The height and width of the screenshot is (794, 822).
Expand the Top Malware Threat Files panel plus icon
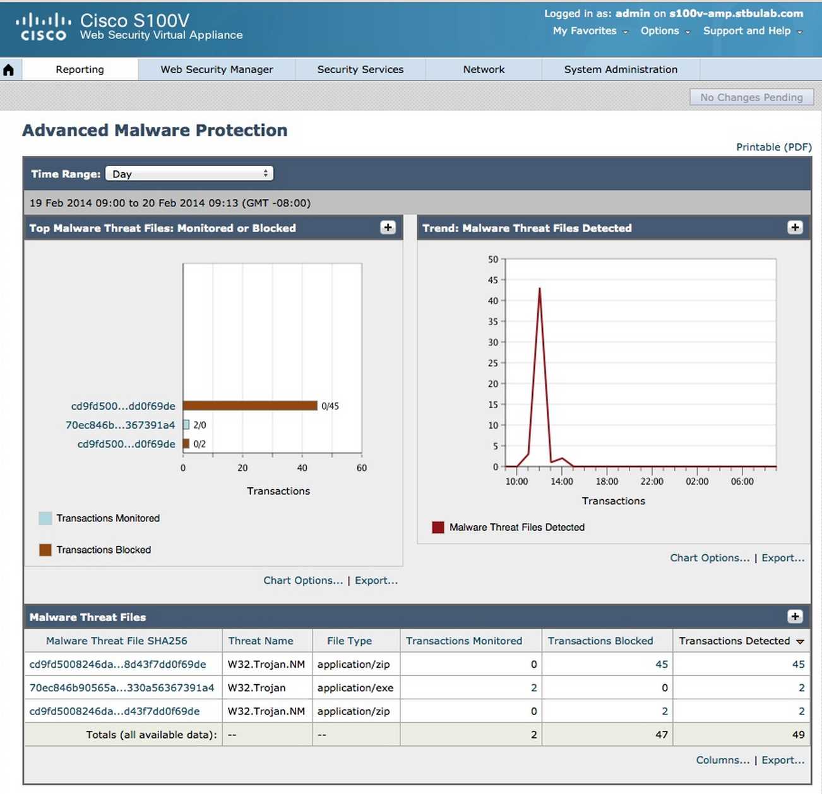click(x=388, y=228)
